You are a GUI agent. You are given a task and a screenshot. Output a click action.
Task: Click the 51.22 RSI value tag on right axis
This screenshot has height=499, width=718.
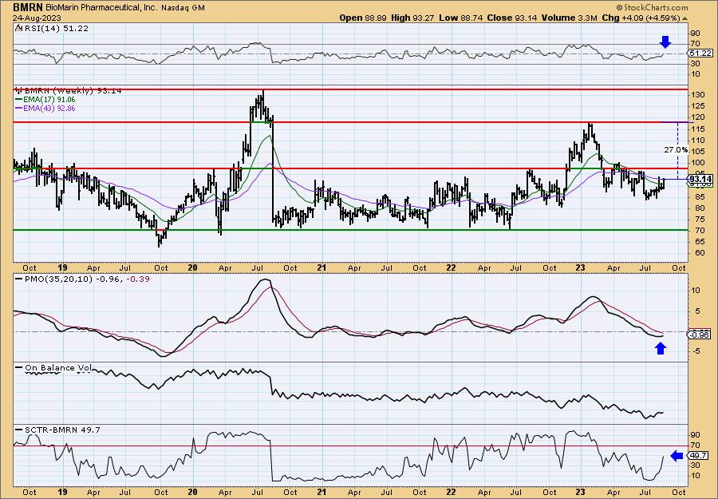pos(700,53)
